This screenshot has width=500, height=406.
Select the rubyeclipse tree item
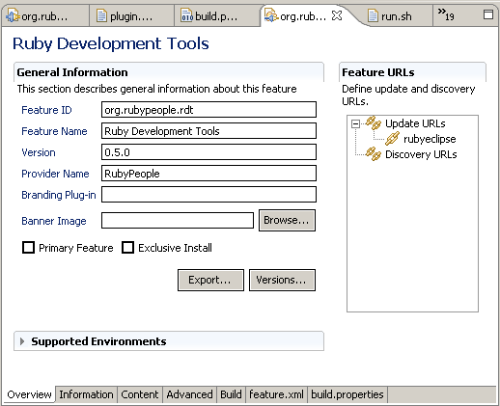pyautogui.click(x=430, y=139)
